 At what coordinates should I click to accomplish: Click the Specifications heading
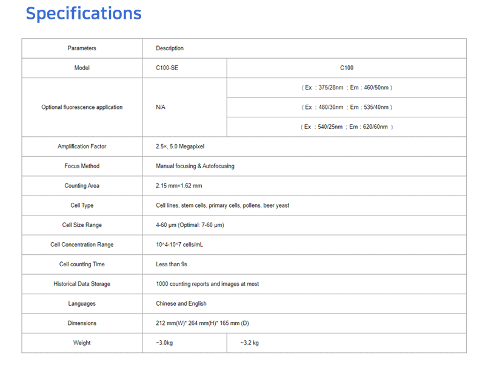coord(84,13)
